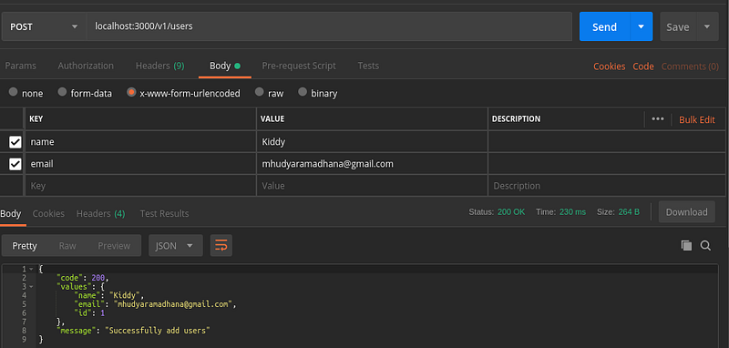The image size is (729, 348).
Task: Open the JSON response format dropdown
Action: coord(176,245)
